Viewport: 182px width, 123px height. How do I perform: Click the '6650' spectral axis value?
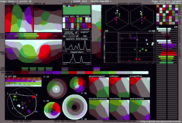89,51
